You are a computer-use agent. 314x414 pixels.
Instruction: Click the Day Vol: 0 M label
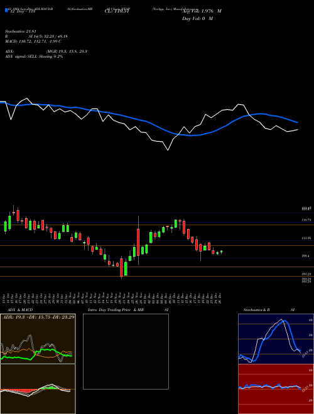pyautogui.click(x=197, y=19)
